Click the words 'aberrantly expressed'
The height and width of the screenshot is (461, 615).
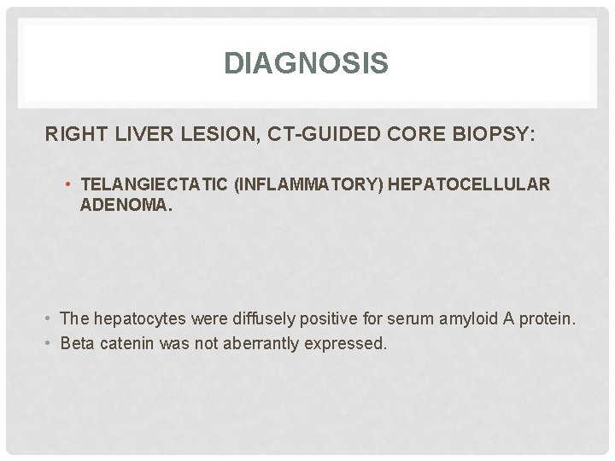(305, 344)
